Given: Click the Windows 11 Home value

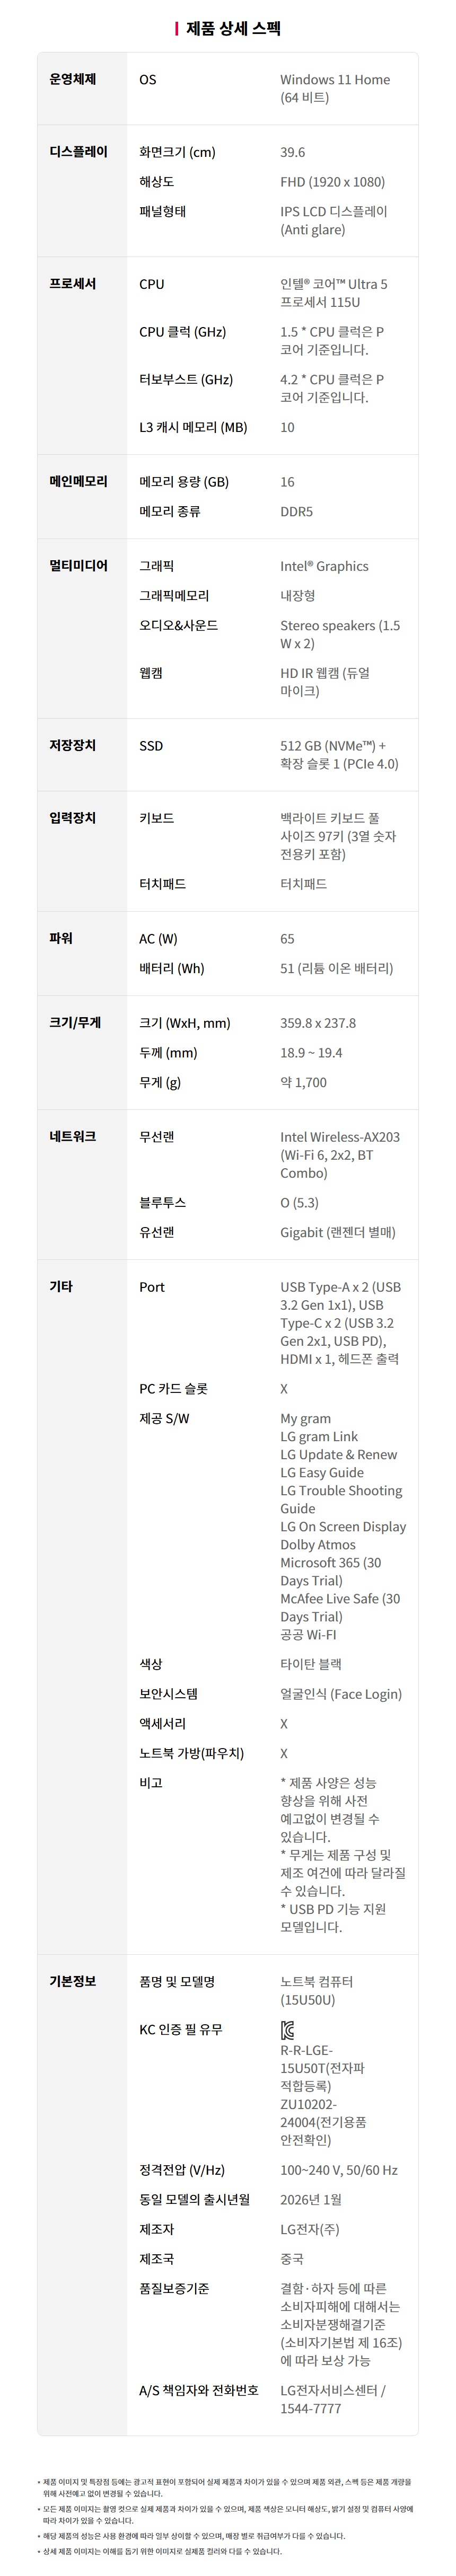Looking at the screenshot, I should click(335, 80).
